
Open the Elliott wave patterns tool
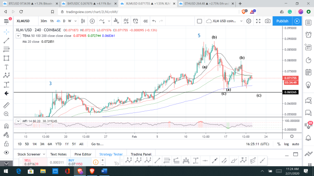[x=6, y=75]
